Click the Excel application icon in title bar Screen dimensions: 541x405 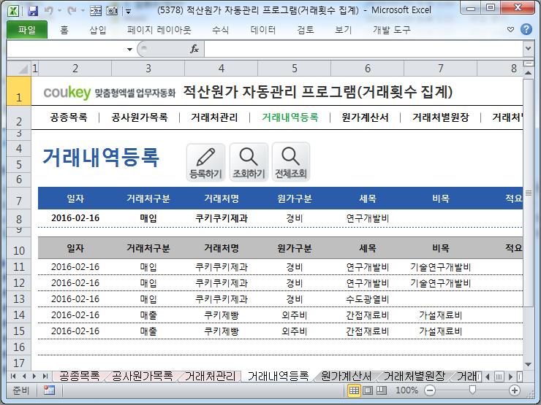pyautogui.click(x=13, y=10)
